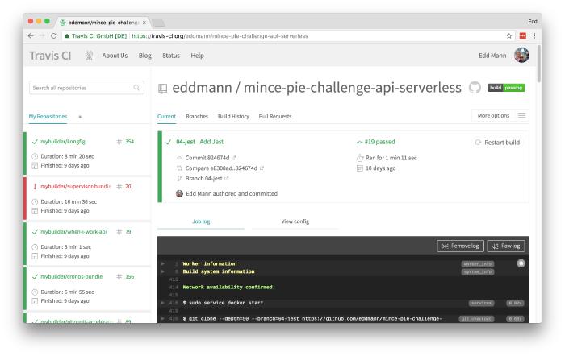The height and width of the screenshot is (356, 565).
Task: Open the More options dropdown
Action: click(x=500, y=115)
